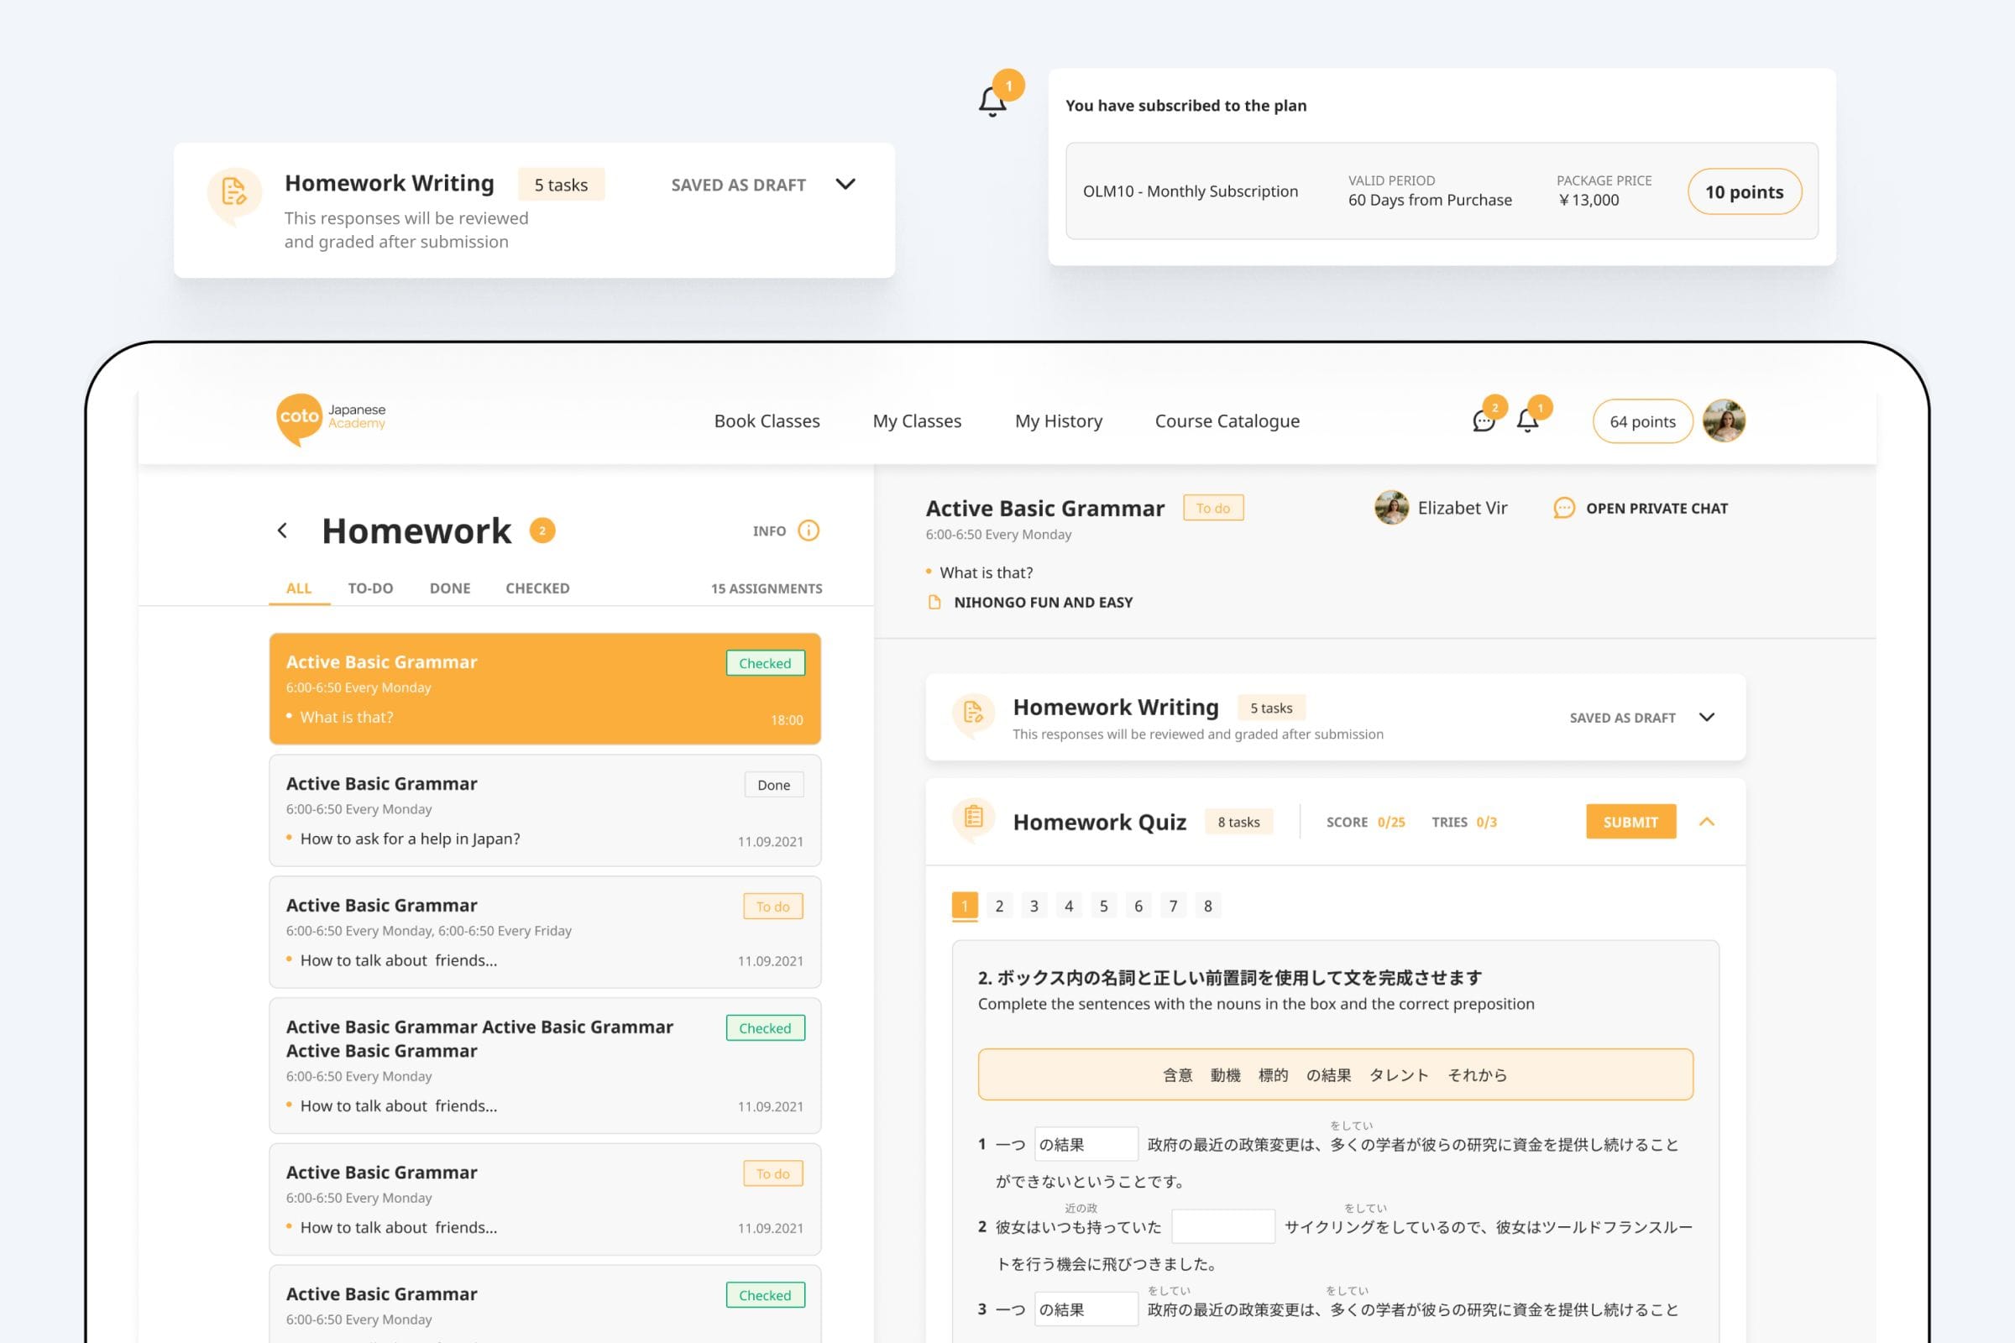This screenshot has height=1343, width=2015.
Task: Switch to the TO-DO tab
Action: click(x=370, y=588)
